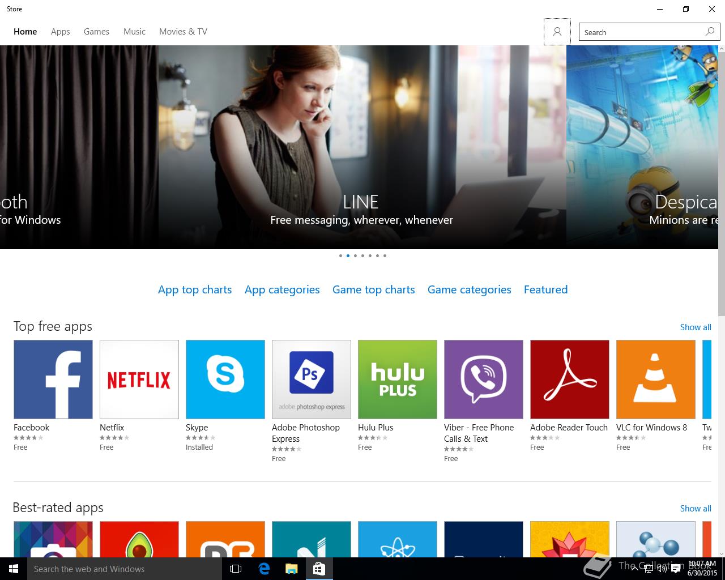This screenshot has width=725, height=580.
Task: Open the action center notification icon
Action: coord(675,569)
